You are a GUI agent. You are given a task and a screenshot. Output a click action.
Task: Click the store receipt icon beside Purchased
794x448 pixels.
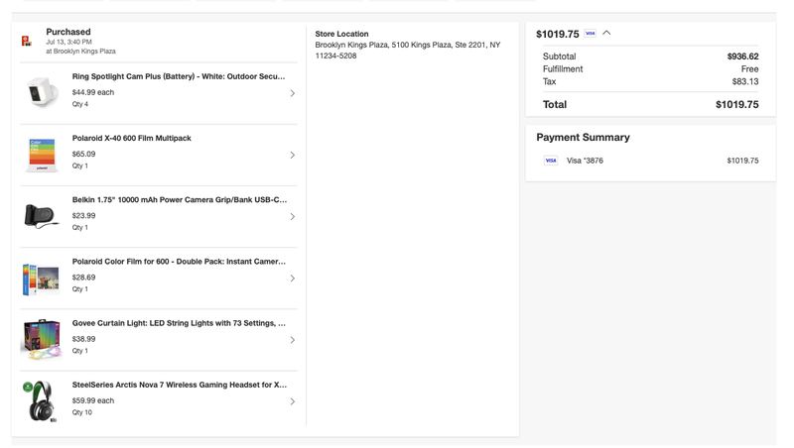click(27, 41)
